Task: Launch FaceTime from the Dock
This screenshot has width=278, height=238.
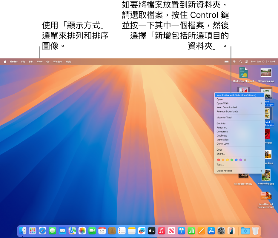Action: click(92, 231)
